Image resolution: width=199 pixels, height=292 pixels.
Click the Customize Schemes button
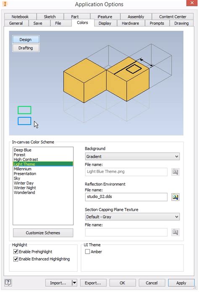(43, 233)
